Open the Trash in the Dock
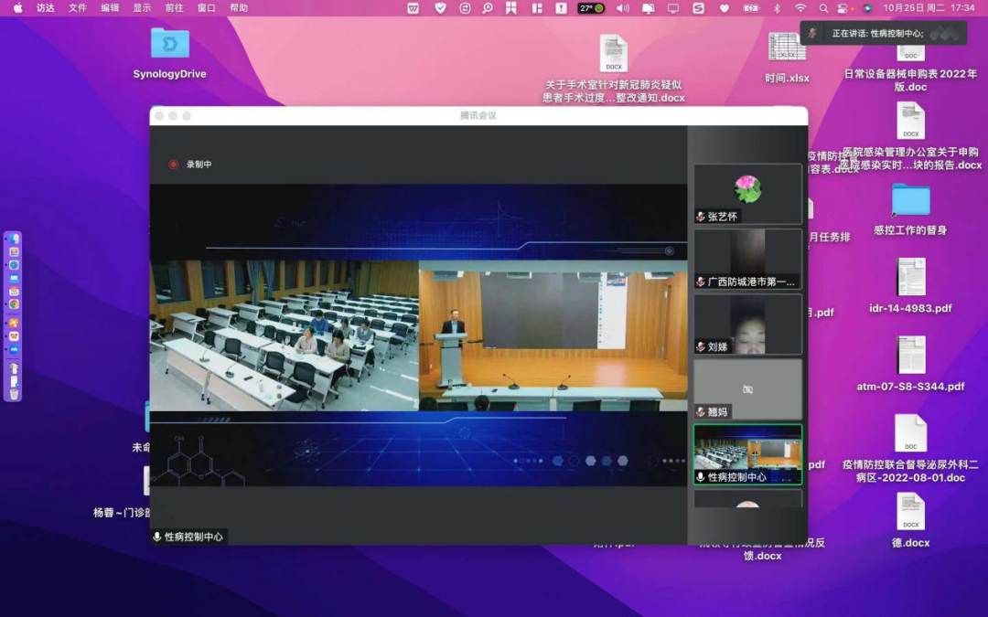 tap(14, 394)
